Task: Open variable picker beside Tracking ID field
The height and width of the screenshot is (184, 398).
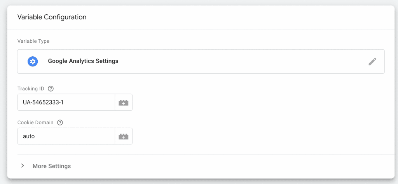Action: click(124, 102)
